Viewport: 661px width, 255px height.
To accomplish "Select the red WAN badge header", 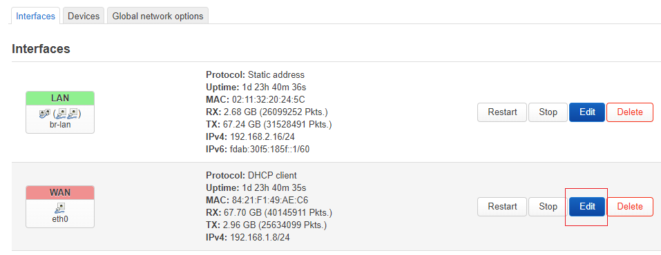I will [60, 193].
